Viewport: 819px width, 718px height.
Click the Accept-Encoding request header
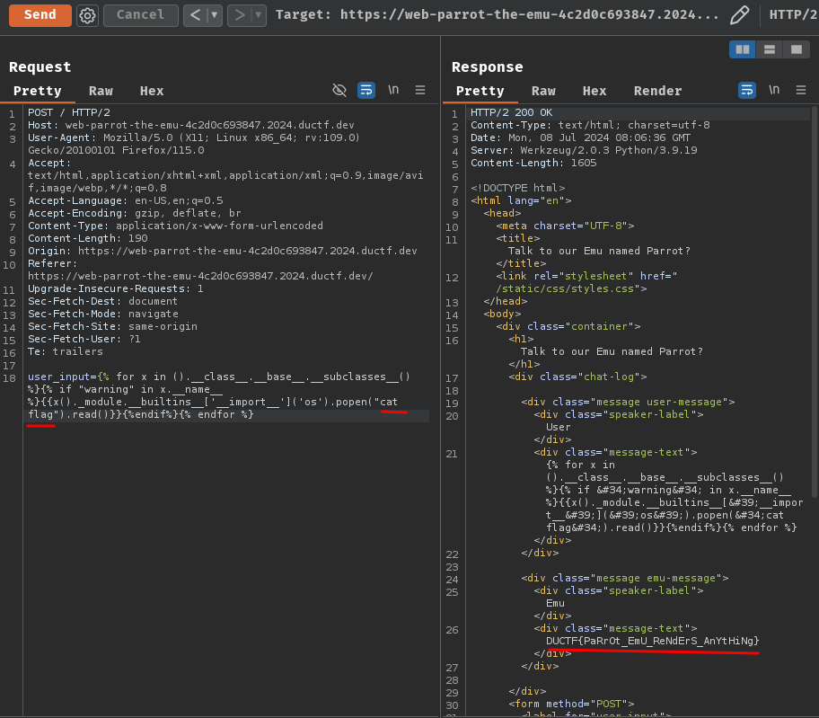pyautogui.click(x=135, y=213)
